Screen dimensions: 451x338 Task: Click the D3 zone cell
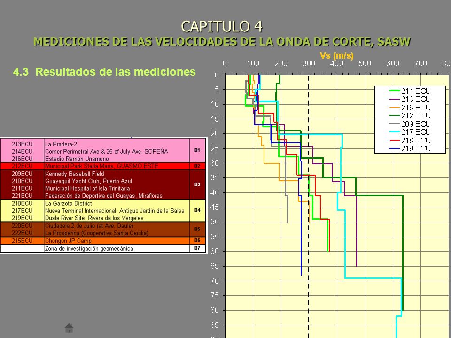[197, 184]
